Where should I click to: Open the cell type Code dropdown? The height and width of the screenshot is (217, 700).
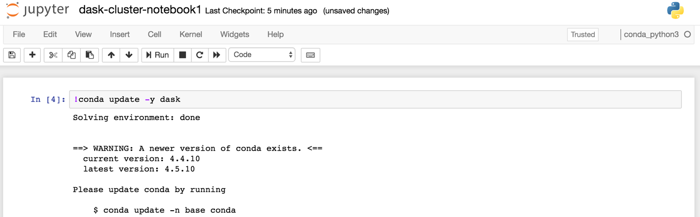[262, 55]
